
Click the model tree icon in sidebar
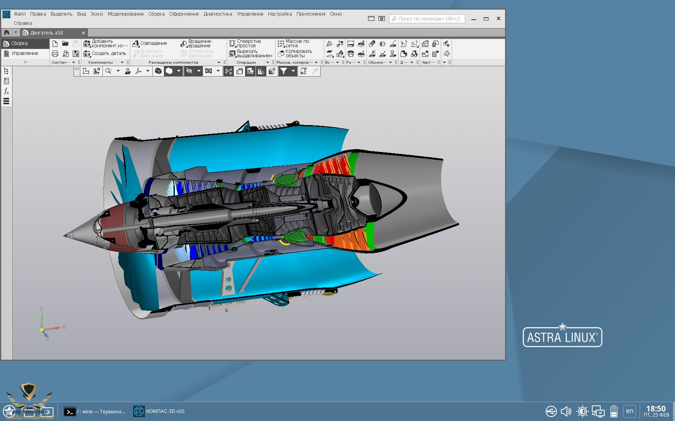[6, 71]
